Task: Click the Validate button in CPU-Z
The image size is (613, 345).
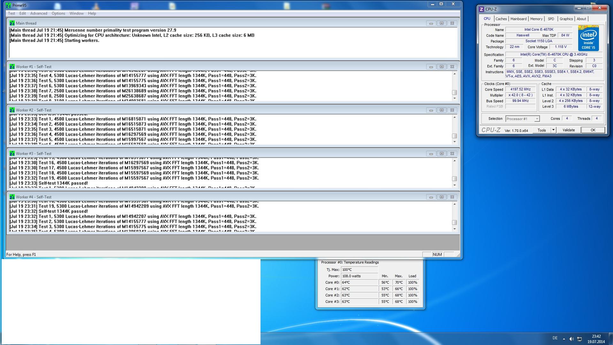Action: pyautogui.click(x=569, y=130)
